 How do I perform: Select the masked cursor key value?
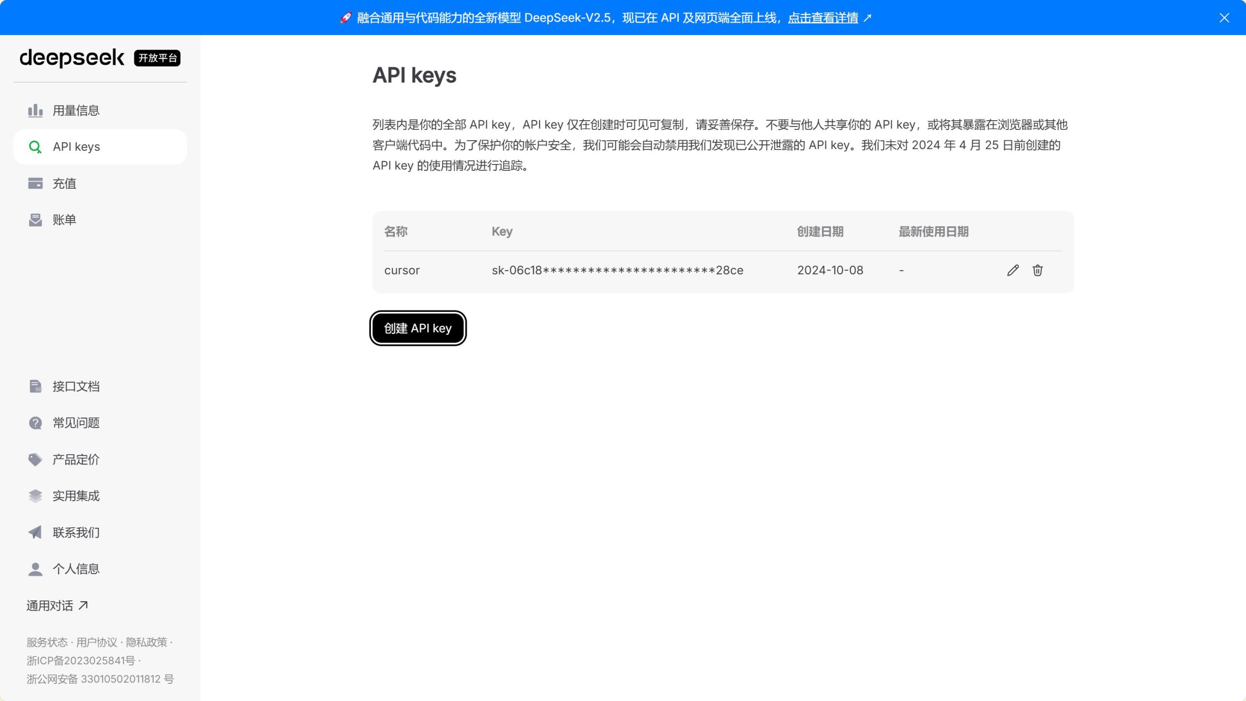[x=617, y=270]
